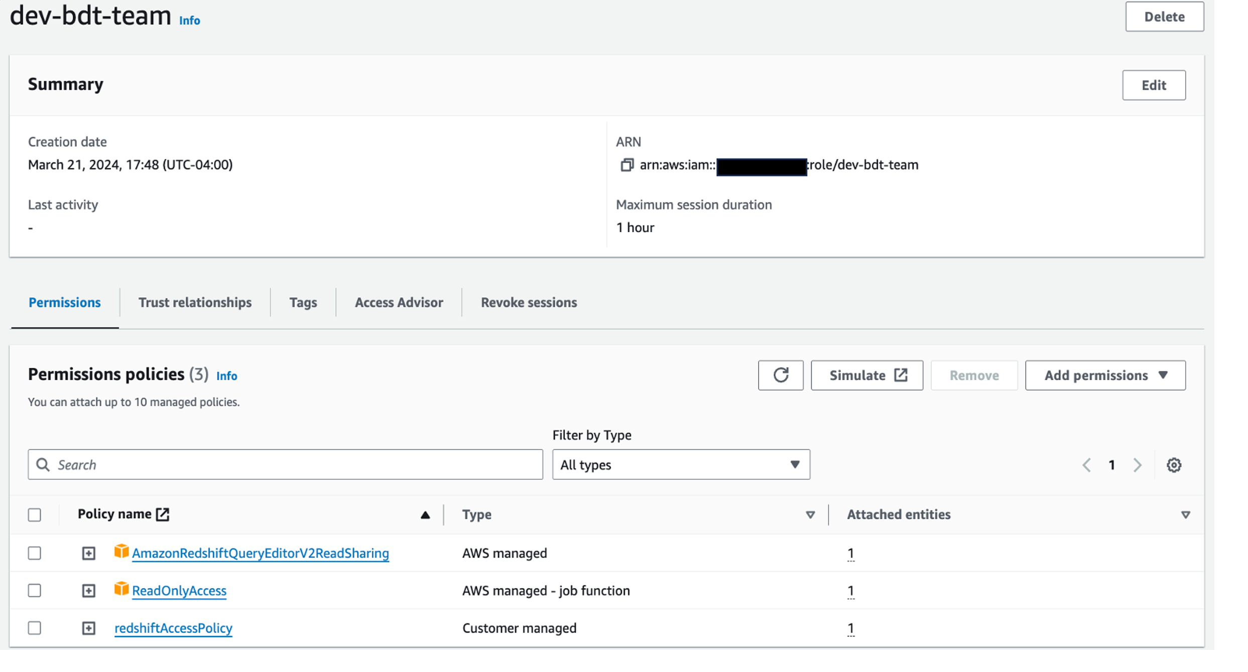Check the select-all policies checkbox
This screenshot has height=672, width=1248.
(x=35, y=515)
